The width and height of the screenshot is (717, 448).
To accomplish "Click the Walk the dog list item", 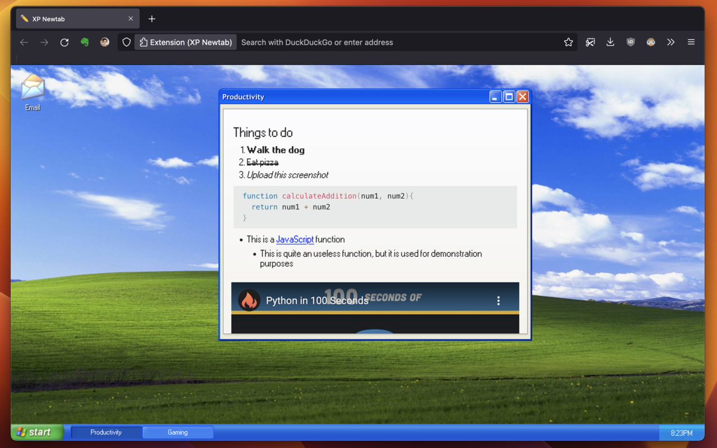I will [x=276, y=150].
